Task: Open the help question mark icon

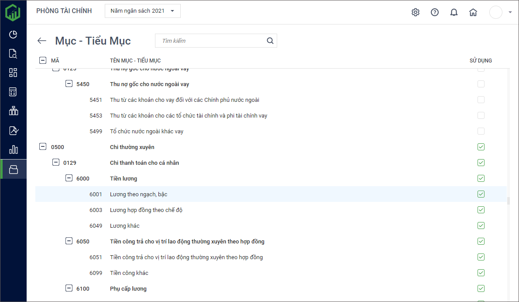Action: click(x=434, y=12)
